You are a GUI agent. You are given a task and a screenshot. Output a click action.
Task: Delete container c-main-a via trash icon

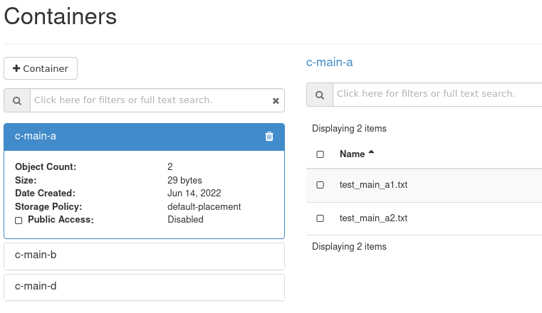pyautogui.click(x=269, y=137)
